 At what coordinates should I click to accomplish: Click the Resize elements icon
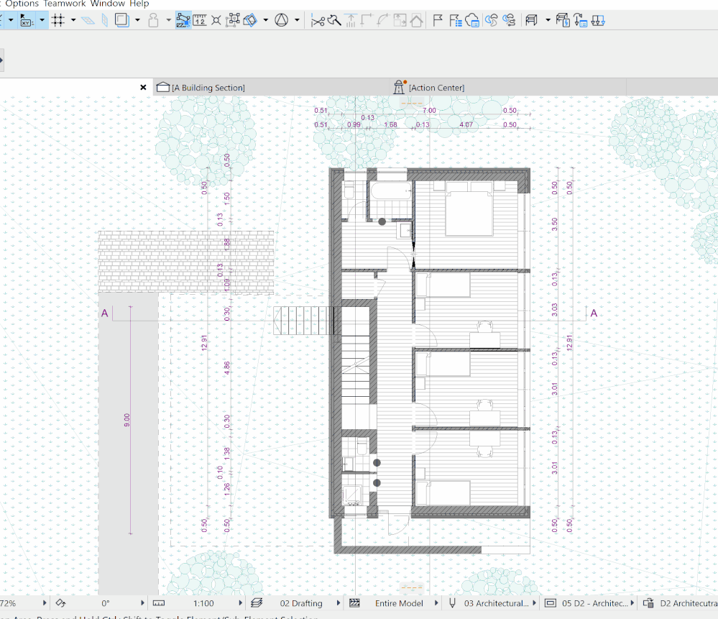(x=400, y=21)
